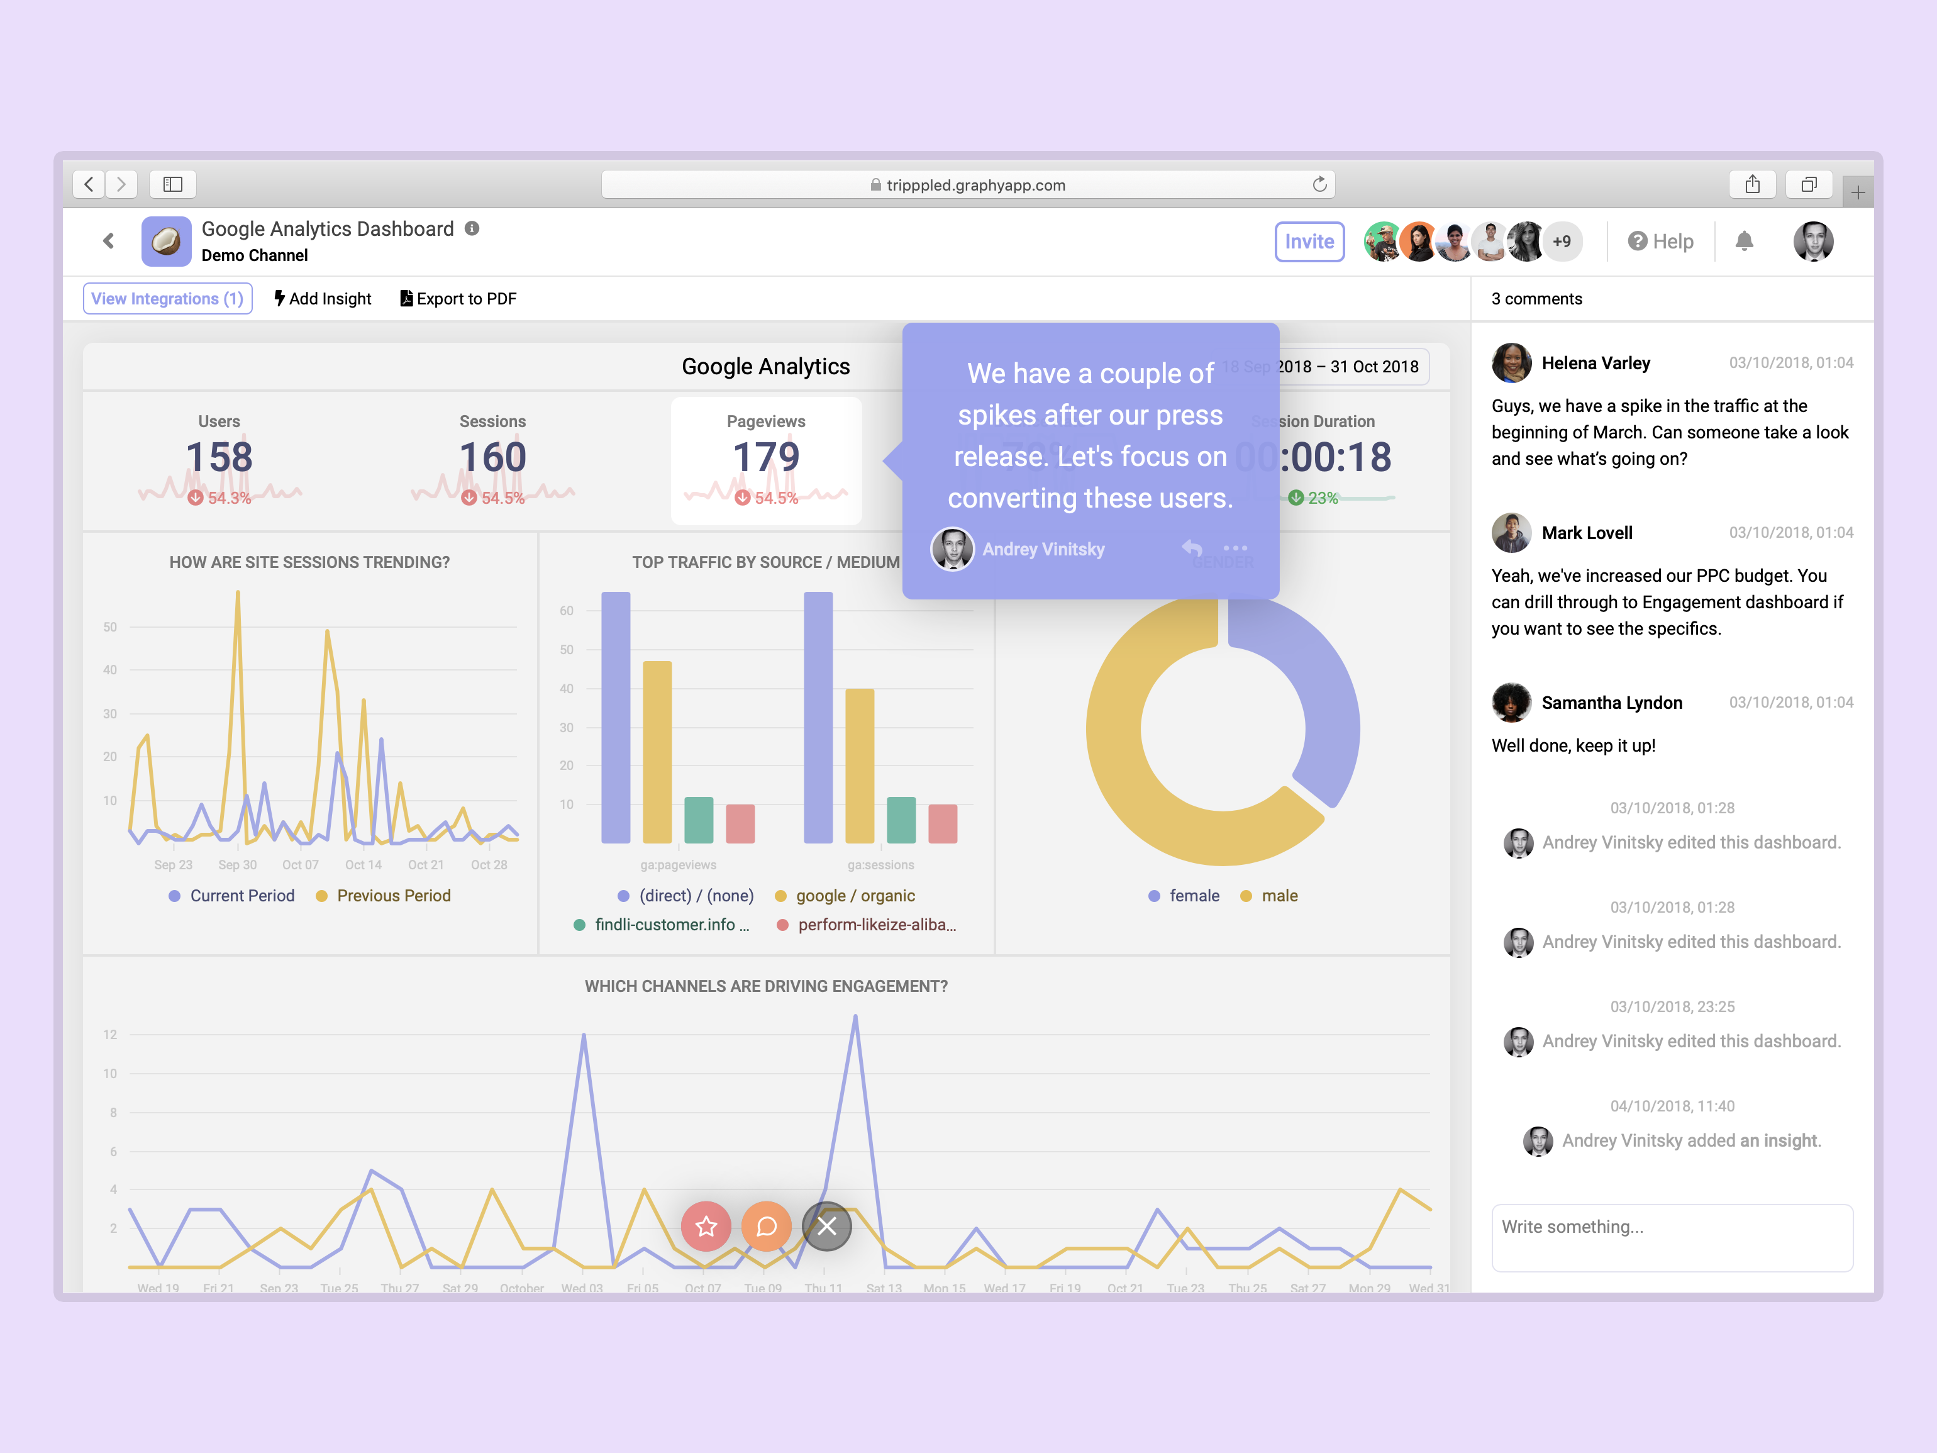Open View Integrations (1)
1937x1453 pixels.
167,299
